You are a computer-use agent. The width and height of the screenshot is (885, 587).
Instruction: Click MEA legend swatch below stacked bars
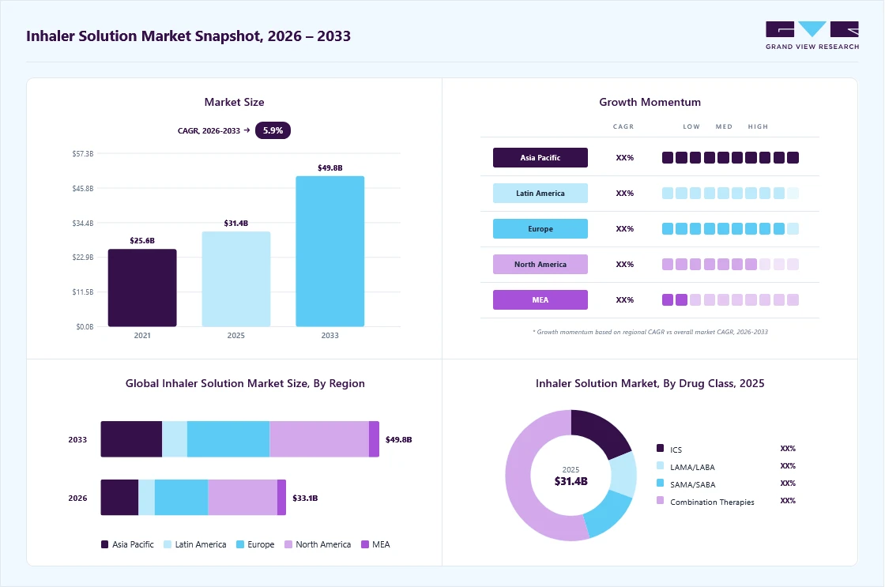(x=365, y=544)
